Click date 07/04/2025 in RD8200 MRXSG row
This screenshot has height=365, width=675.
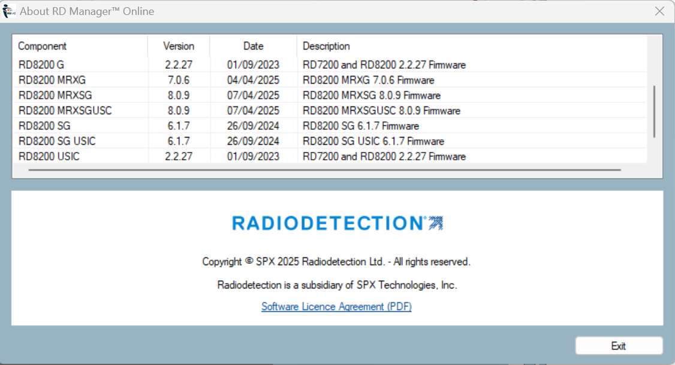(x=253, y=95)
